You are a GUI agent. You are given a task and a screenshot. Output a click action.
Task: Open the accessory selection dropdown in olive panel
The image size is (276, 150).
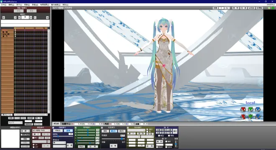[136, 130]
